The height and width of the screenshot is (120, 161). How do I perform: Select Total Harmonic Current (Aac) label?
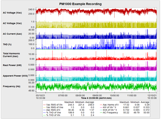click(x=11, y=55)
